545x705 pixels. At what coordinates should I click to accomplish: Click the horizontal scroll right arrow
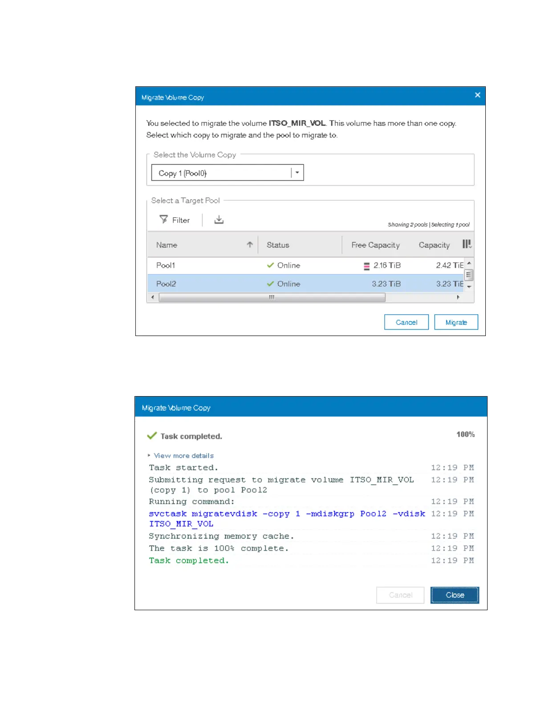click(x=458, y=297)
